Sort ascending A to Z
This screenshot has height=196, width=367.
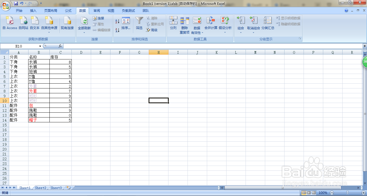pos(117,21)
